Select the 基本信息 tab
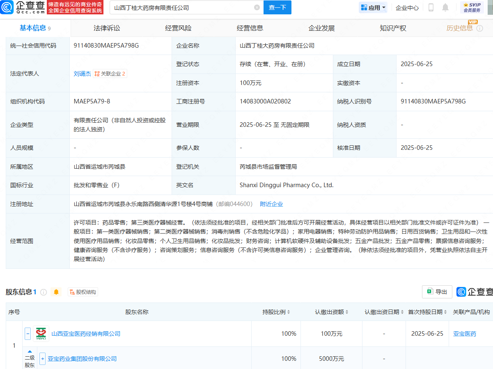This screenshot has width=493, height=369. [35, 28]
